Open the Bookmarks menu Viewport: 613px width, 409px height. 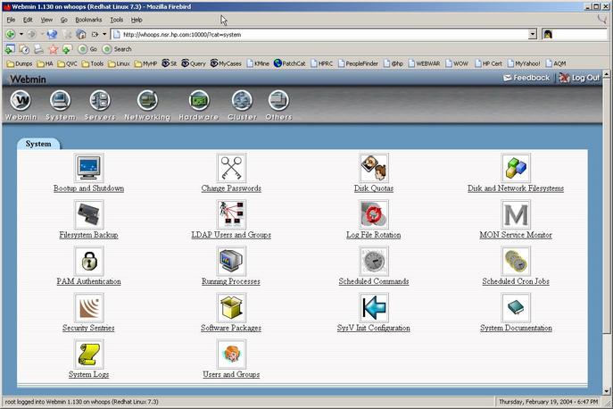click(x=88, y=19)
